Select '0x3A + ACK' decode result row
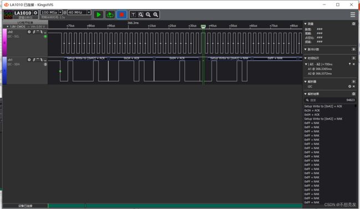The width and height of the screenshot is (360, 209). [x=312, y=110]
